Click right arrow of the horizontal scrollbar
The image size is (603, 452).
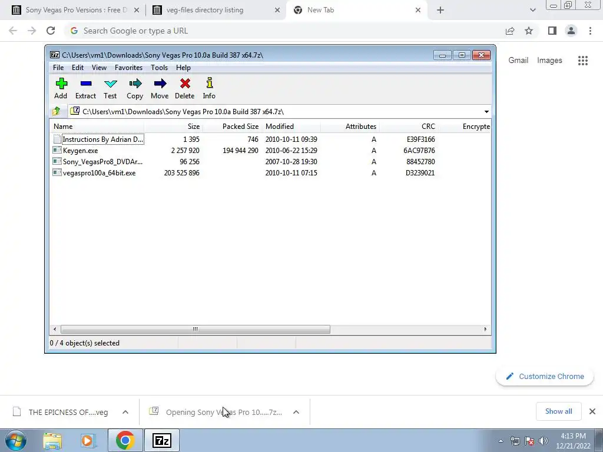tap(485, 329)
